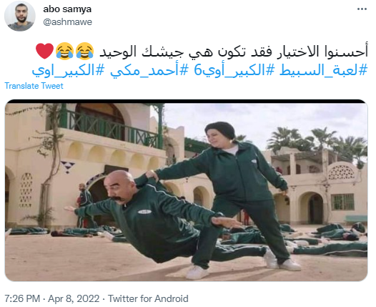This screenshot has height=307, width=376.
Task: Click the woman in the black headscarf
Action: [239, 192]
